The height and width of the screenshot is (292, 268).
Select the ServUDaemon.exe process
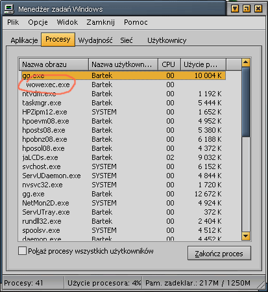tap(124, 176)
